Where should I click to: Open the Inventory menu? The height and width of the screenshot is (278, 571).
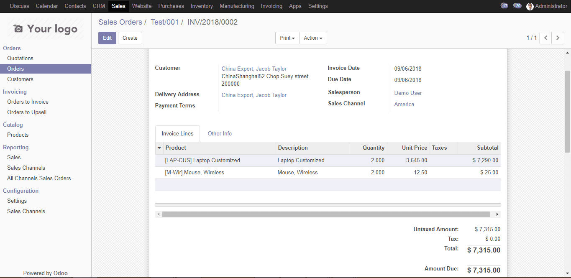click(202, 6)
